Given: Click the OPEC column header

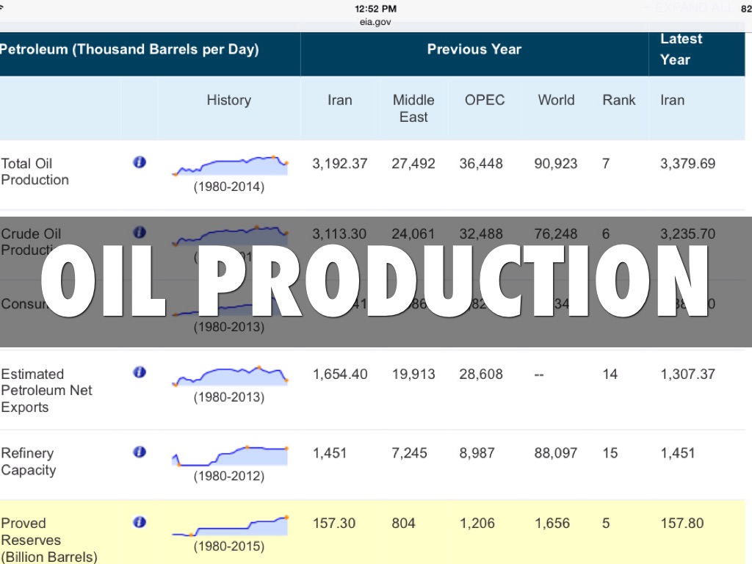Looking at the screenshot, I should pos(485,100).
